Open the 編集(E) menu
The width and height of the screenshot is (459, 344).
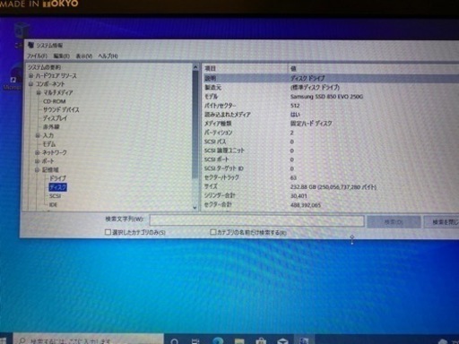click(x=62, y=56)
